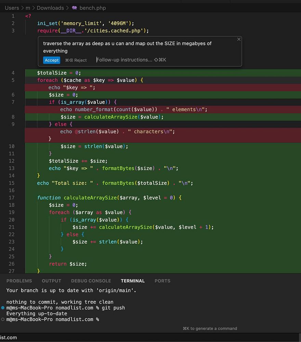Open the DEBUG CONSOLE tab

(x=91, y=281)
